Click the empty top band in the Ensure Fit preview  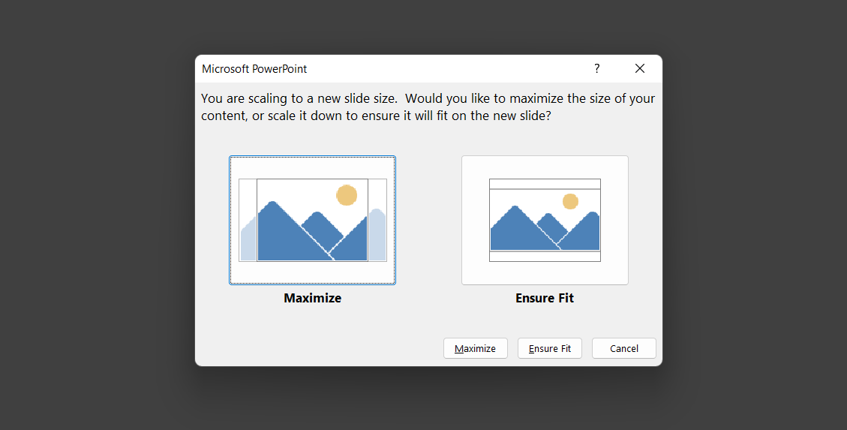(x=545, y=184)
